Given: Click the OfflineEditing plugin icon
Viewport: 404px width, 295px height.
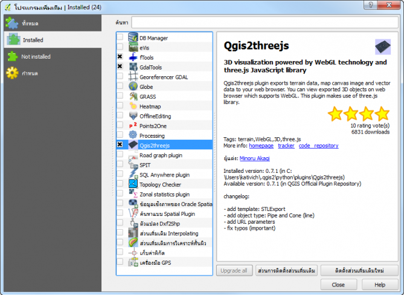Looking at the screenshot, I should coord(133,116).
